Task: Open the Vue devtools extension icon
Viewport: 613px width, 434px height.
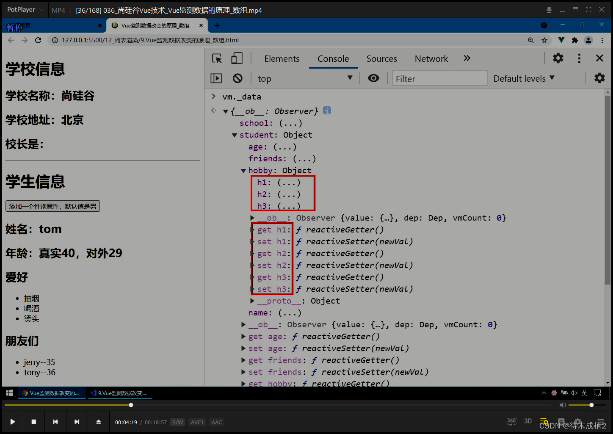Action: (x=561, y=40)
